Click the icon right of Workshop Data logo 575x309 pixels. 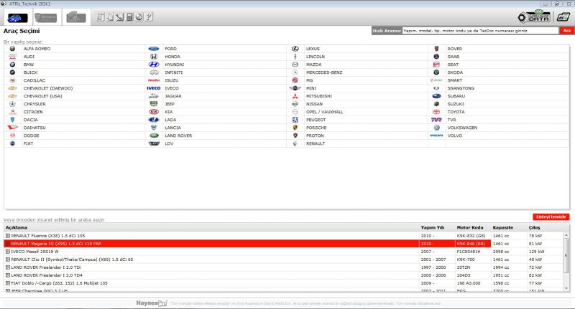pyautogui.click(x=563, y=16)
